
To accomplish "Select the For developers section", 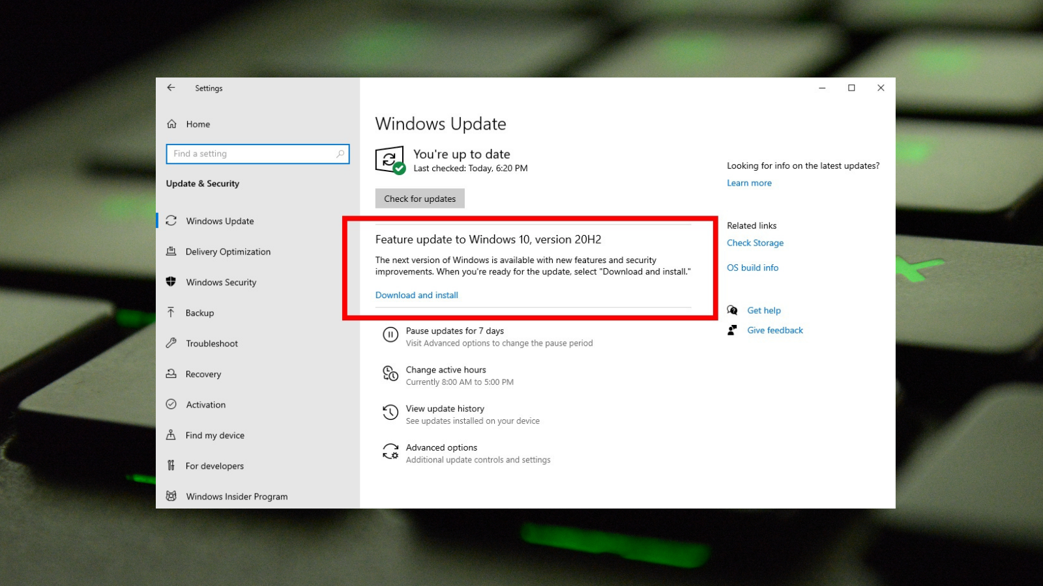I will click(x=214, y=466).
